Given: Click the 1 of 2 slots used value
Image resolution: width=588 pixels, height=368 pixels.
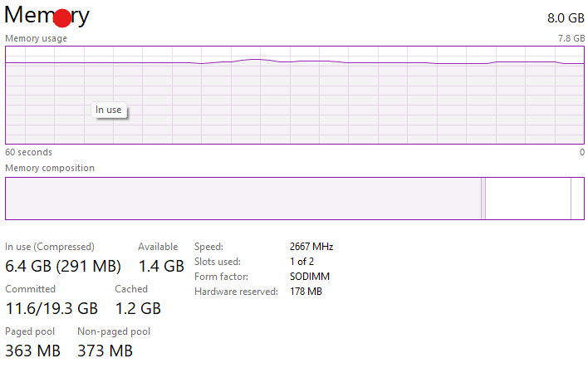Looking at the screenshot, I should (304, 262).
